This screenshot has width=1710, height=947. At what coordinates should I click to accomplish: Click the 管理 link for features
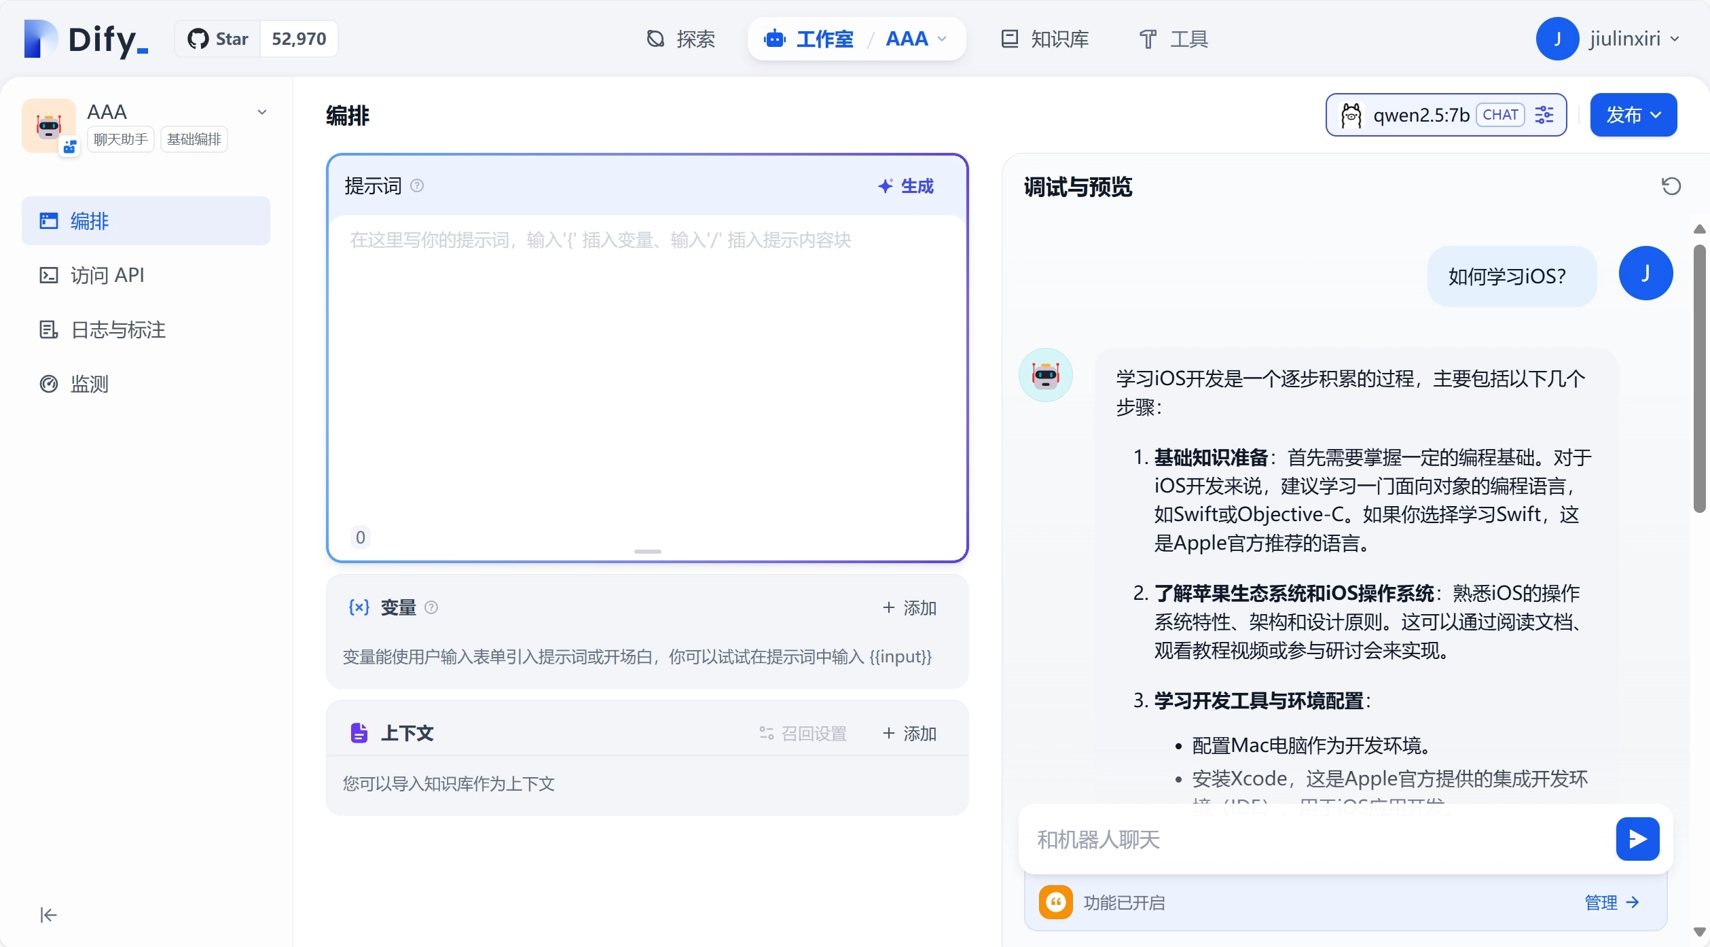(1611, 902)
